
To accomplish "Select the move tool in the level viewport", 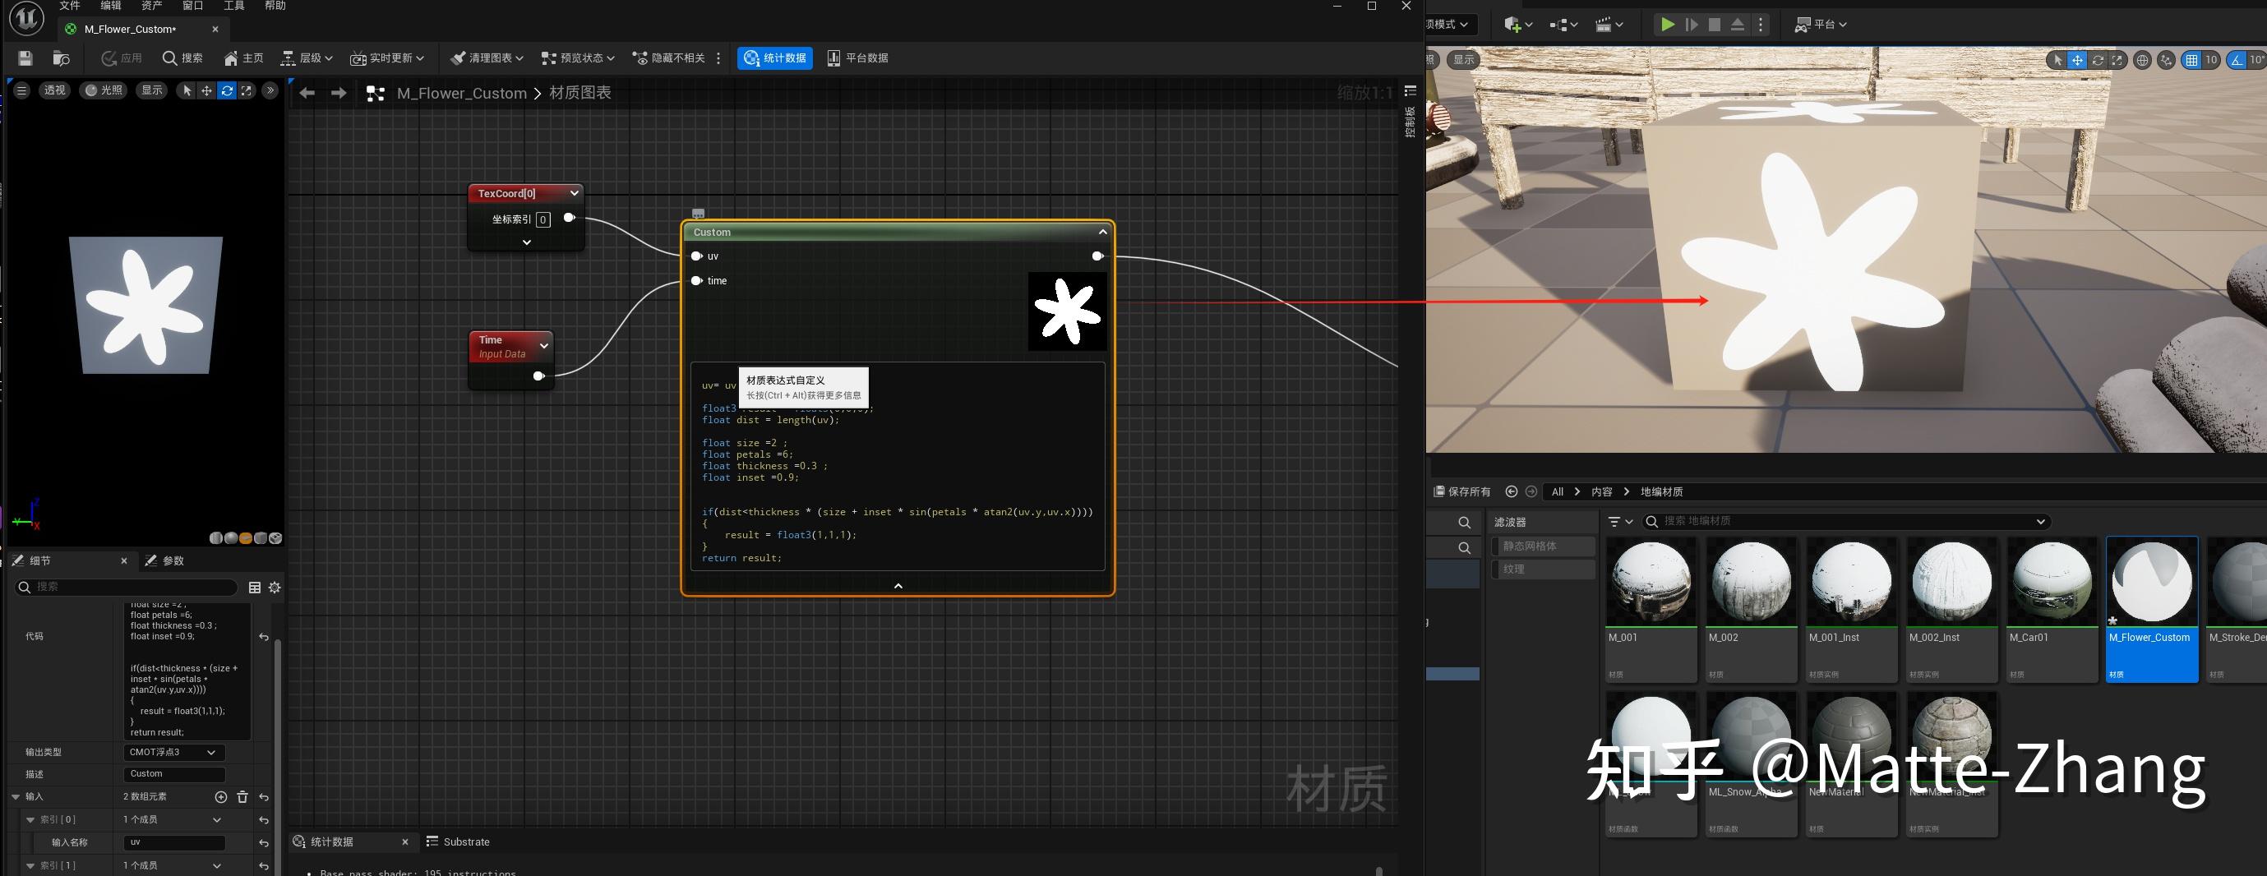I will tap(2077, 60).
